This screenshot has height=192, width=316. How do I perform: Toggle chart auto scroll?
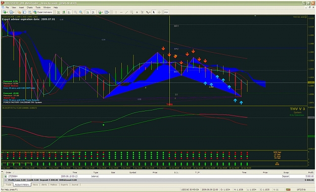[87, 12]
